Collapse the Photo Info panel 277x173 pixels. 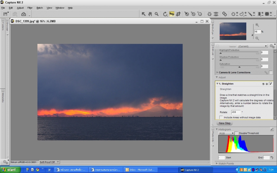tap(213, 129)
